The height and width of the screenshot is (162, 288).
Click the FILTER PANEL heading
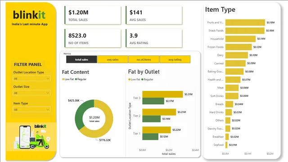(28, 64)
